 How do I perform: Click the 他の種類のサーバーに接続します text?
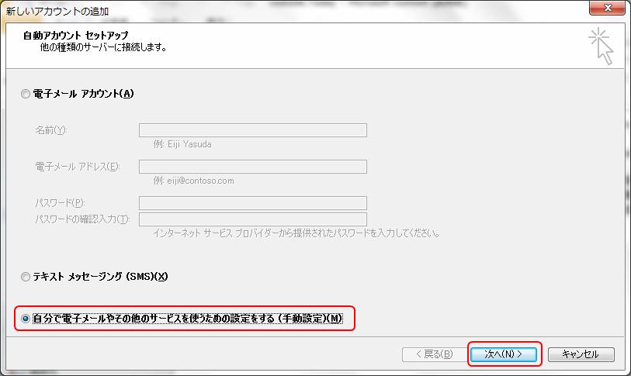tap(103, 47)
